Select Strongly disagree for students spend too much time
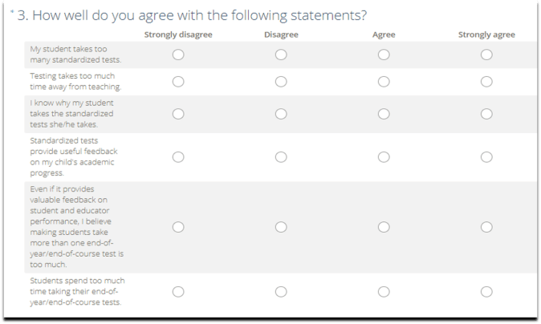The height and width of the screenshot is (324, 541). (x=178, y=291)
